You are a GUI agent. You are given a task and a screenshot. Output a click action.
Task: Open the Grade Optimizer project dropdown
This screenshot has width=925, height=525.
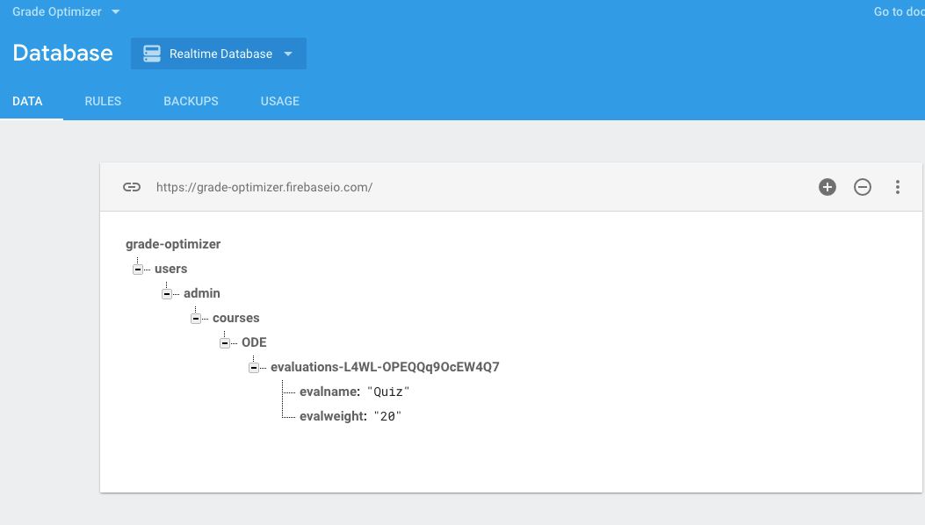click(66, 11)
